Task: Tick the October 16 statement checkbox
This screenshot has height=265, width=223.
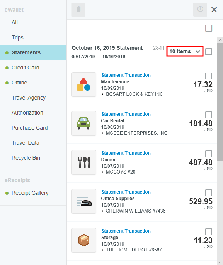Action: pos(209,52)
